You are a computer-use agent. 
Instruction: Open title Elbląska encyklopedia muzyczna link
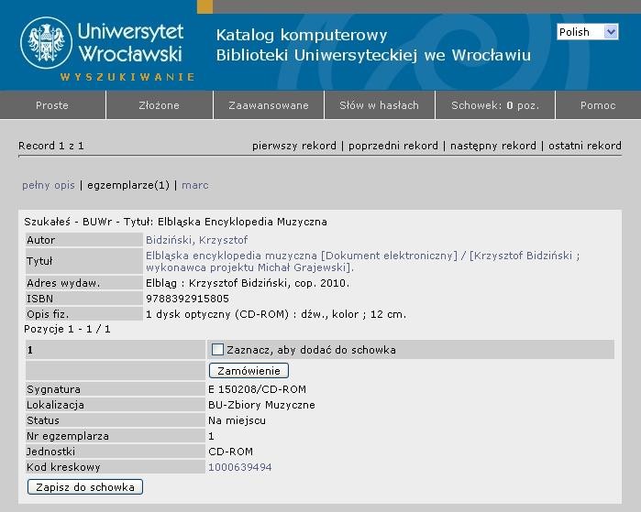tap(362, 261)
